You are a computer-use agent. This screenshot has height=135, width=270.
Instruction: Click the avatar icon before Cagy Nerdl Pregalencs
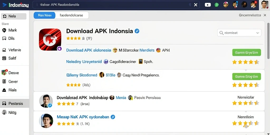[x=119, y=75]
